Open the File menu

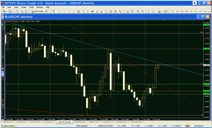click(x=3, y=7)
